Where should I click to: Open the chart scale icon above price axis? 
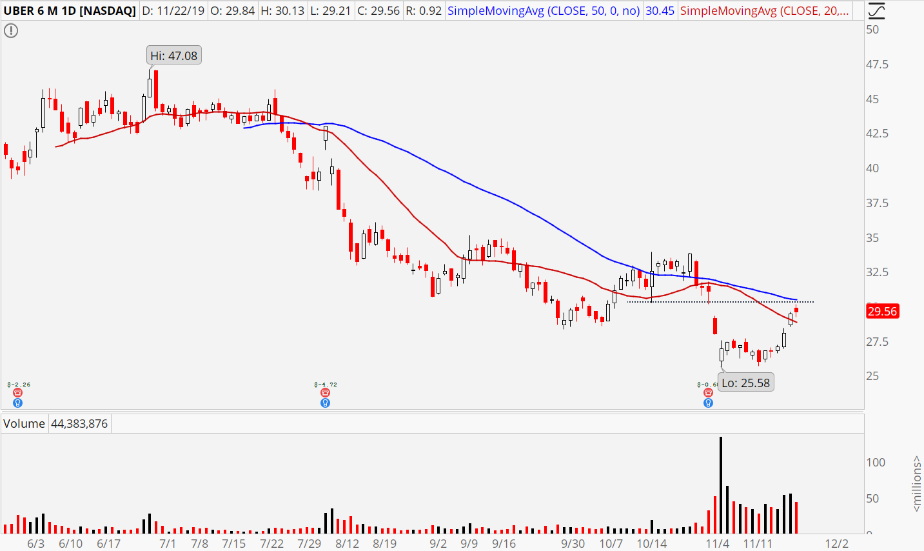[876, 11]
